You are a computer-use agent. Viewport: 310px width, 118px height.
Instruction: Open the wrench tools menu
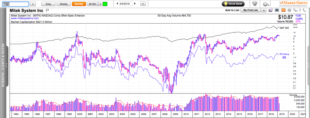click(295, 10)
